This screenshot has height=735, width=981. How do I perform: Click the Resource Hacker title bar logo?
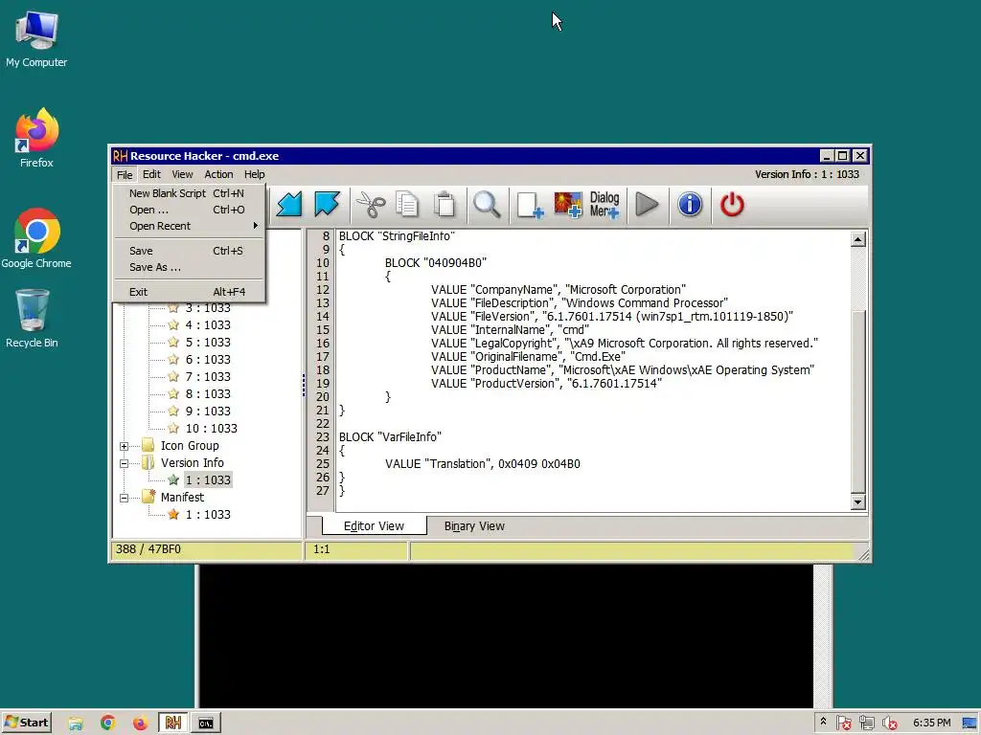(120, 156)
